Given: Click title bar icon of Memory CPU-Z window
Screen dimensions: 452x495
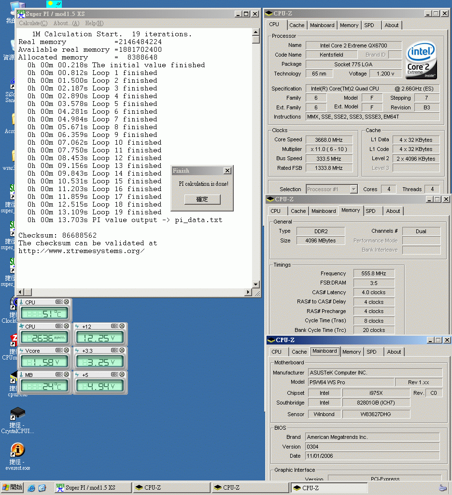Looking at the screenshot, I should (x=270, y=199).
